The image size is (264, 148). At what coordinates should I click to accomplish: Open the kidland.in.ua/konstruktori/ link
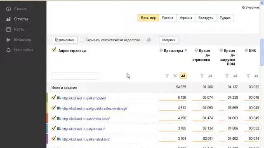tap(86, 139)
